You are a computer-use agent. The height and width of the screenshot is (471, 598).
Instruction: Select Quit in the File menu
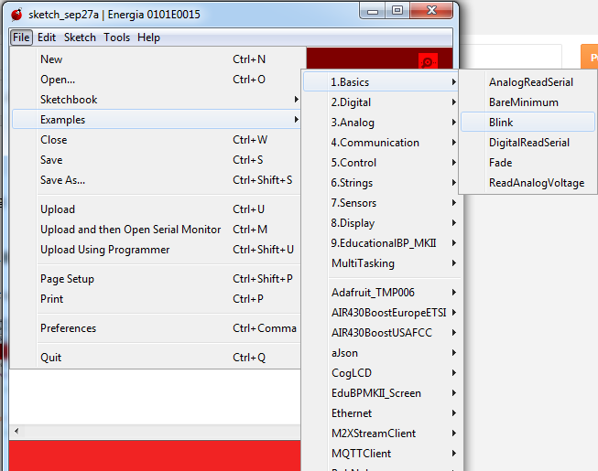click(x=157, y=358)
